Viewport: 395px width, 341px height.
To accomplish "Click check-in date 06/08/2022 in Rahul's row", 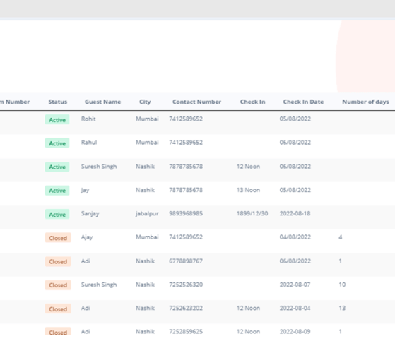I will pos(295,143).
